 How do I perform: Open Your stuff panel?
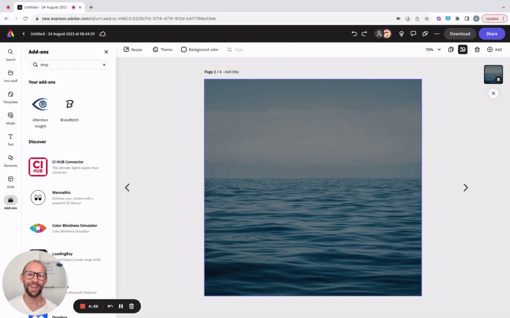click(10, 77)
